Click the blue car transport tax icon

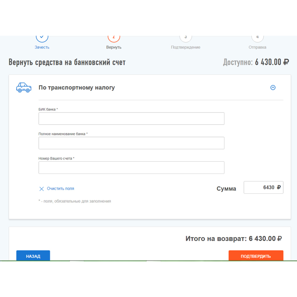(24, 87)
